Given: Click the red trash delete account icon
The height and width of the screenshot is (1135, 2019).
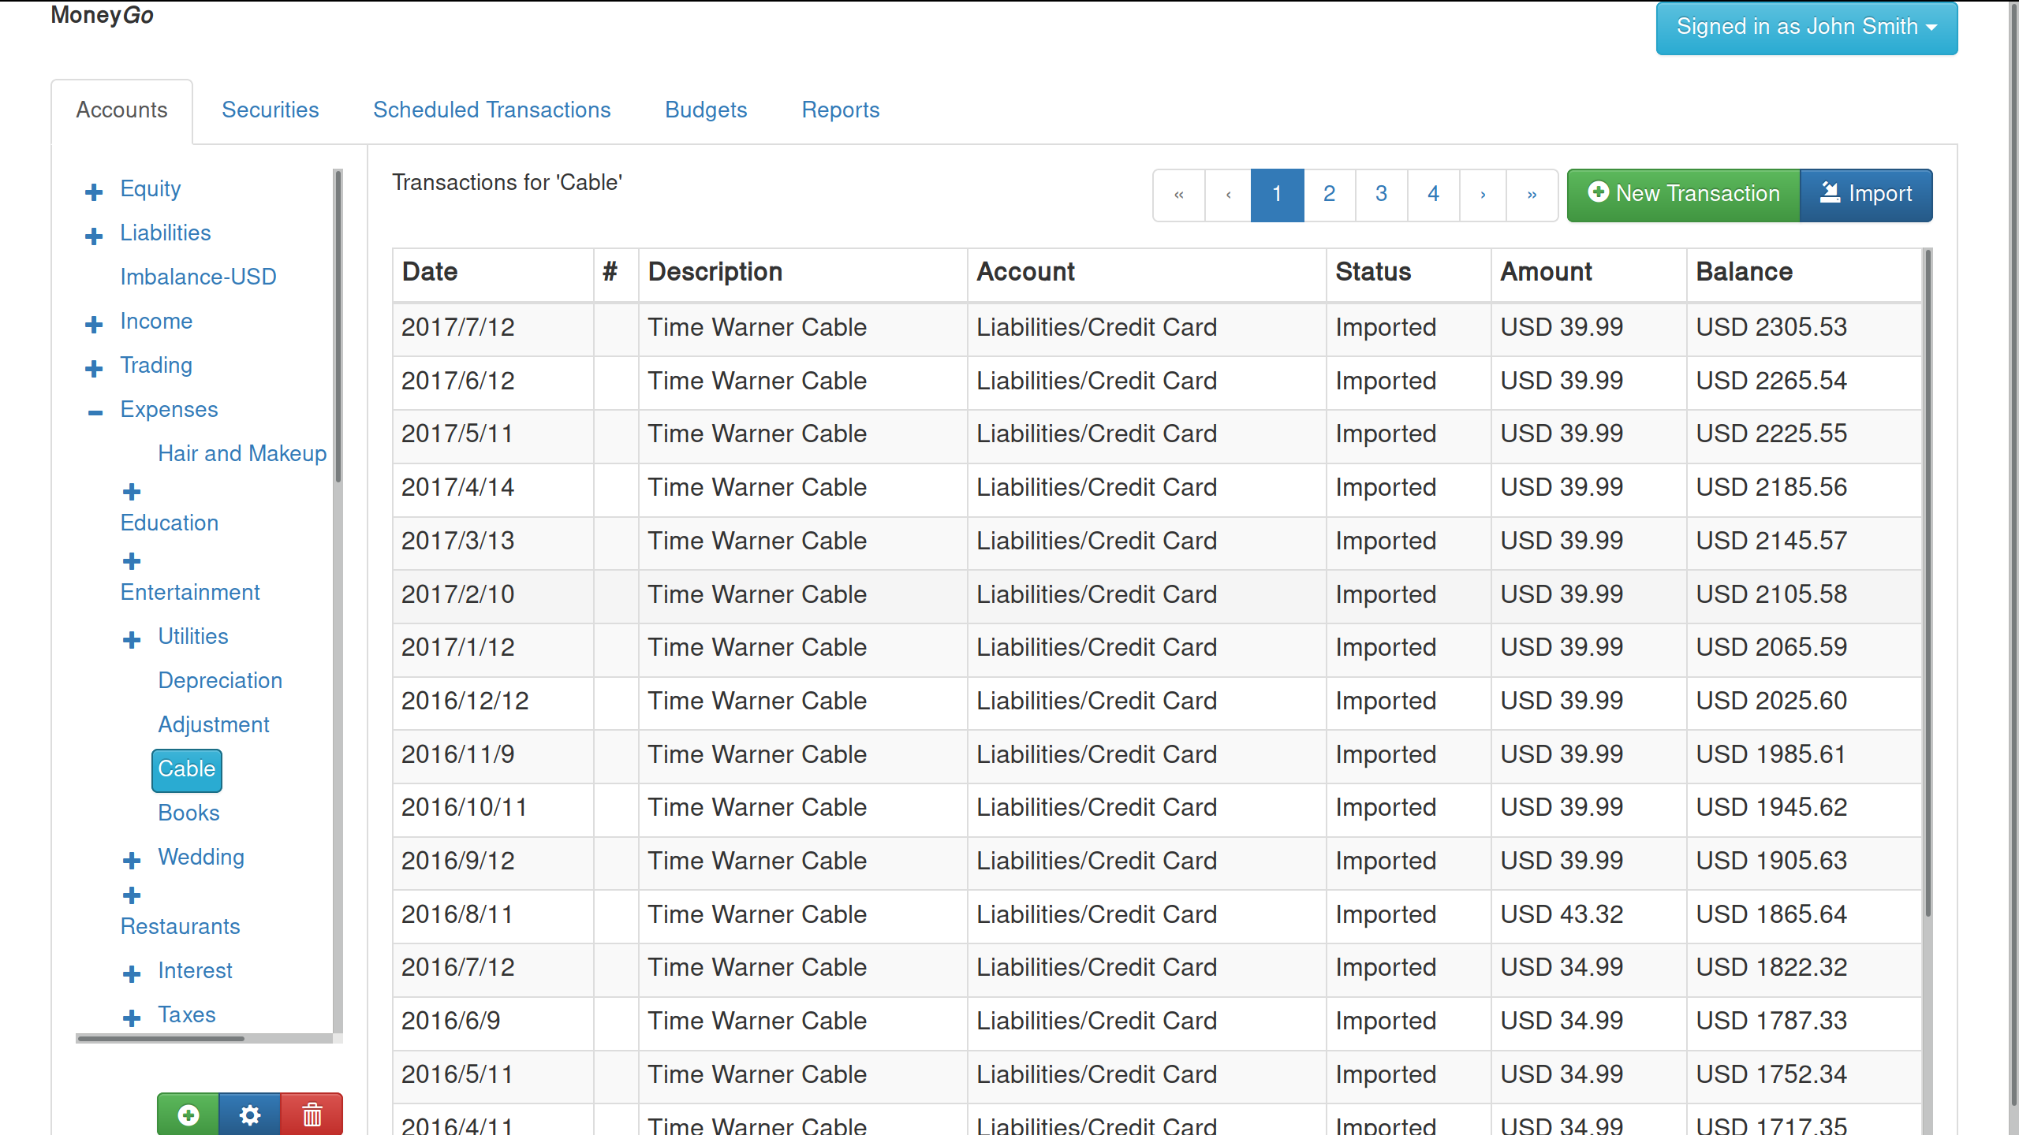Looking at the screenshot, I should (312, 1115).
